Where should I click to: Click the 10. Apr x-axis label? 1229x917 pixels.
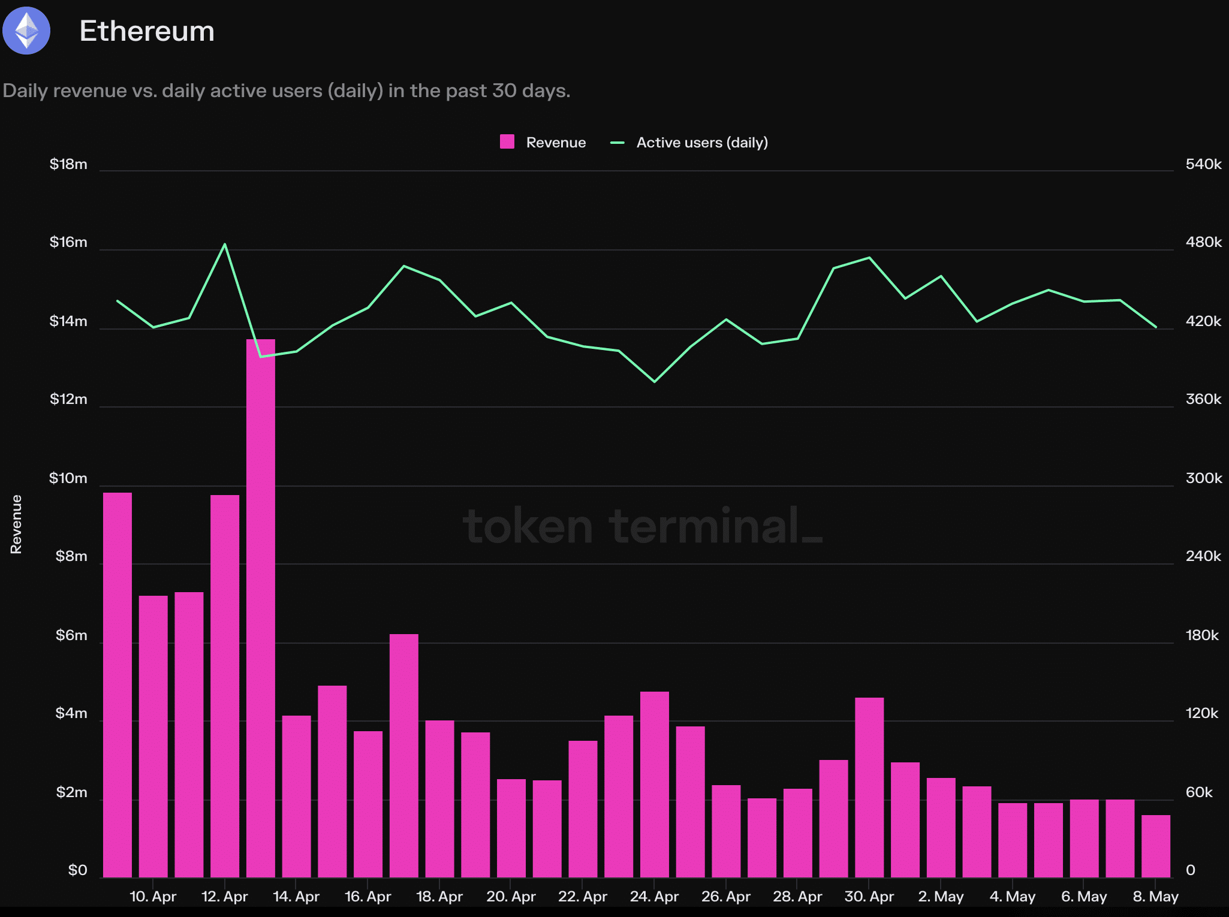pyautogui.click(x=153, y=897)
